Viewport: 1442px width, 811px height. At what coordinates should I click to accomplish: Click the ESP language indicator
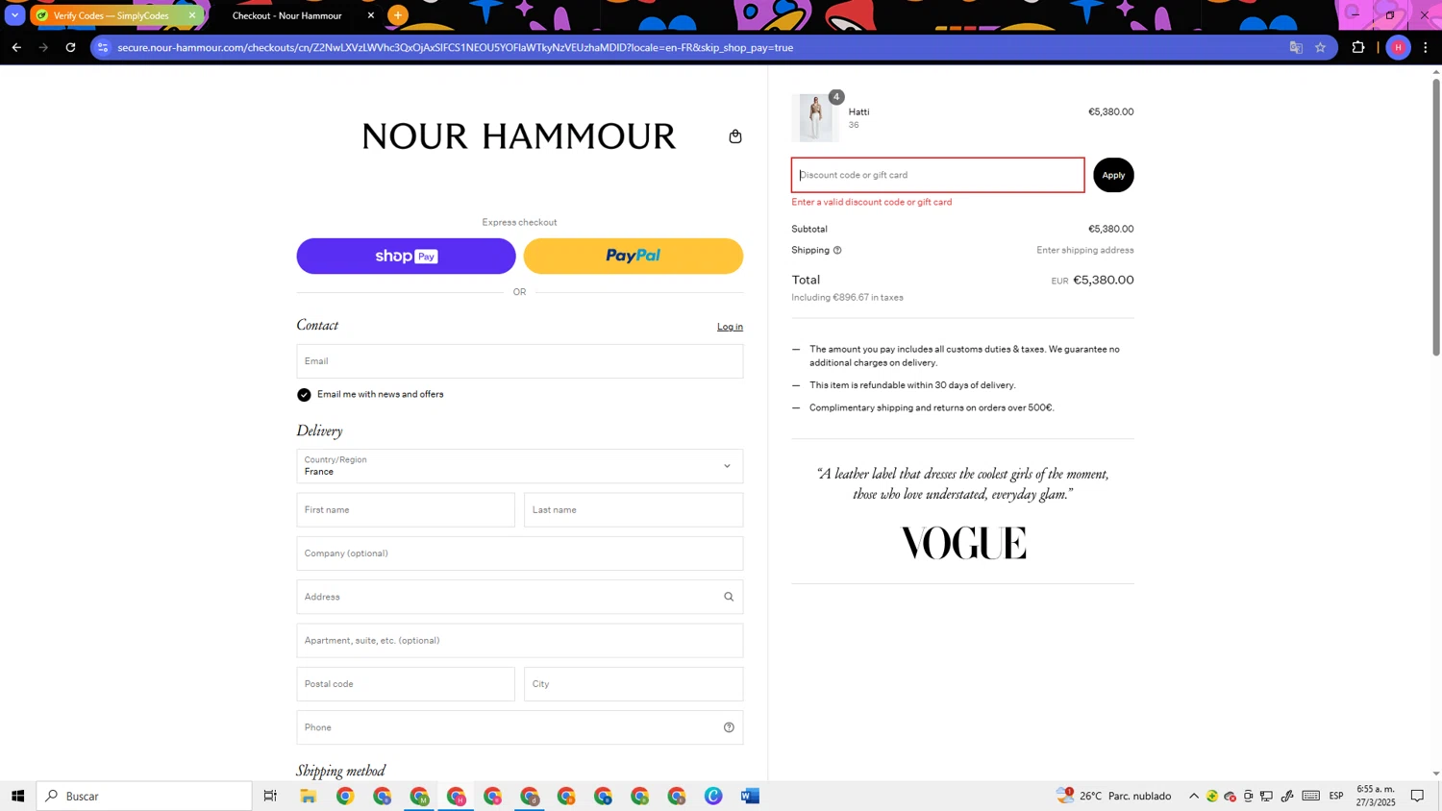coord(1336,796)
